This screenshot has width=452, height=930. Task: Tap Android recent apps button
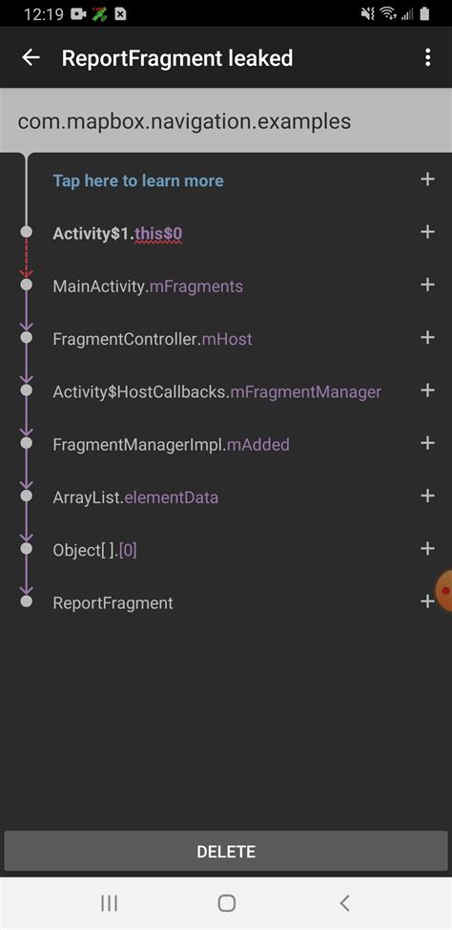click(x=109, y=903)
